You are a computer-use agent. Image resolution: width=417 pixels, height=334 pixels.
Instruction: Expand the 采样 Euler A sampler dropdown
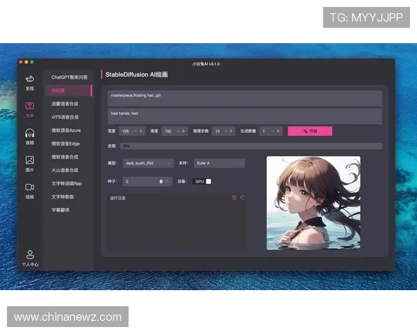point(220,163)
